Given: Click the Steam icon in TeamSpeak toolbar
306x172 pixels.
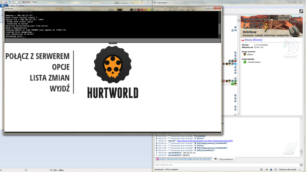Looking at the screenshot, I should [301, 11].
